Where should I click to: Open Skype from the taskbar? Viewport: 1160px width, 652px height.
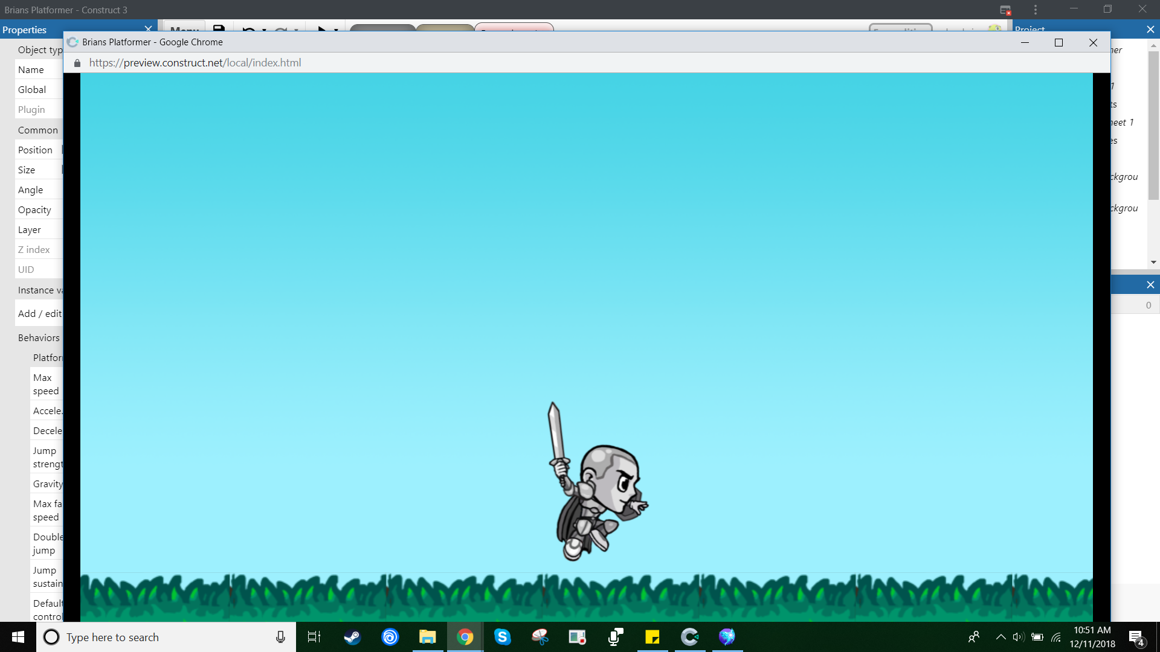click(503, 637)
